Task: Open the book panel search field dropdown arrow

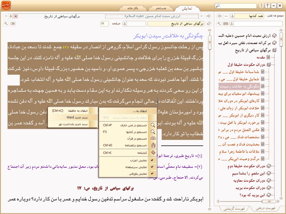Action: pos(232,24)
